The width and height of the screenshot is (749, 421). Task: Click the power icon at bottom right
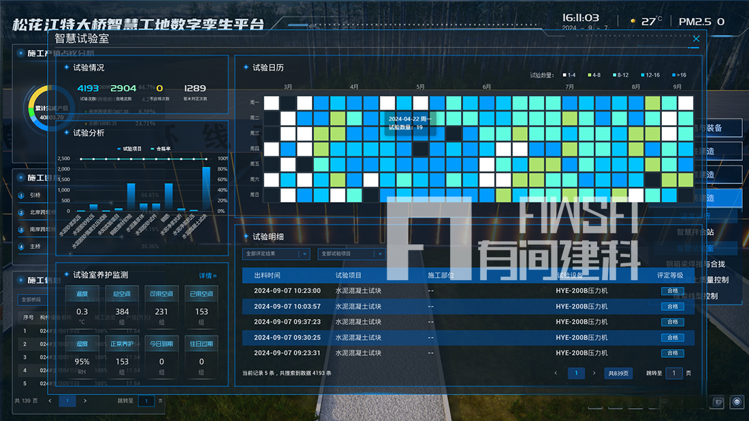(x=737, y=402)
